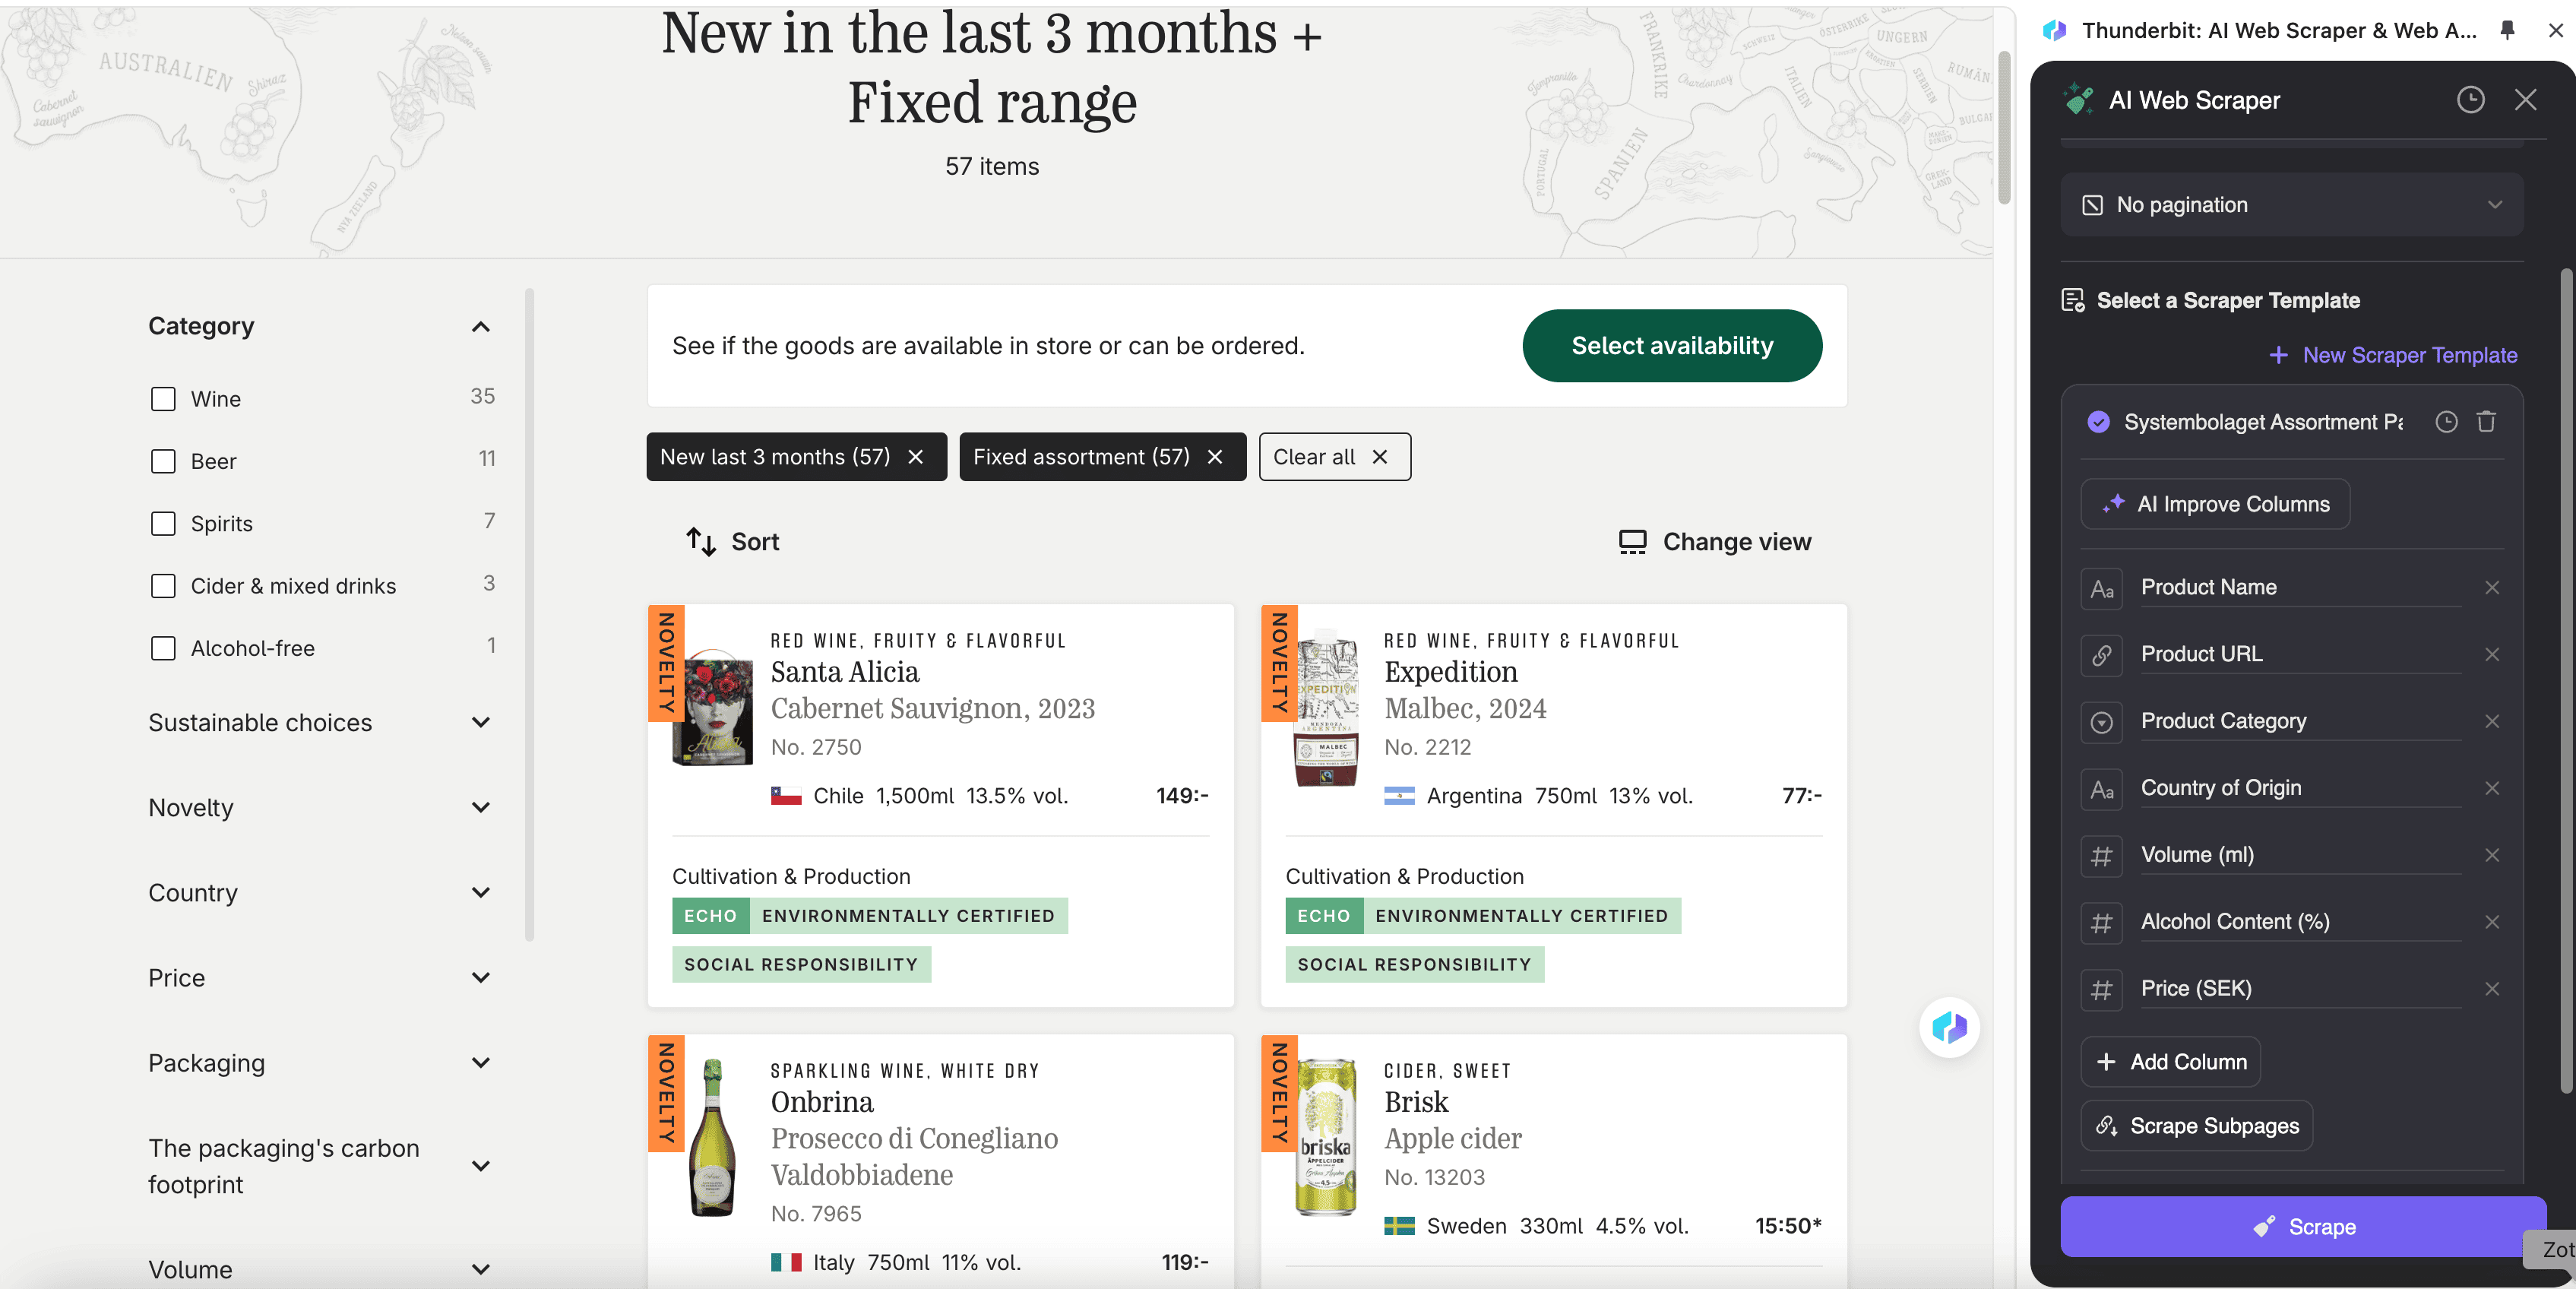
Task: Click the floating Thunderbit logo button
Action: coord(1949,1027)
